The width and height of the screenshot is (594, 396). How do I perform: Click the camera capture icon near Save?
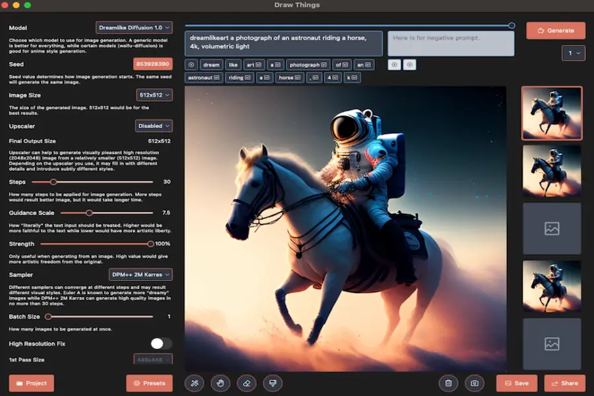(x=474, y=383)
